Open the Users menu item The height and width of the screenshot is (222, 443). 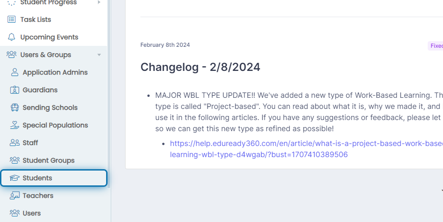54,213
